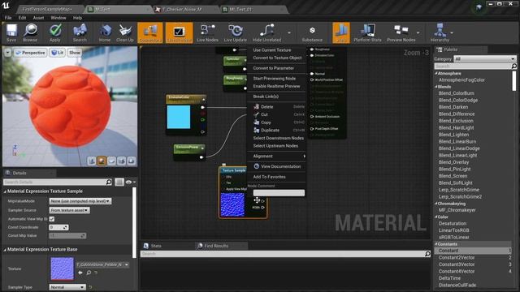
Task: Click Use Selected Asset arrow under Texture
Action: click(80, 273)
